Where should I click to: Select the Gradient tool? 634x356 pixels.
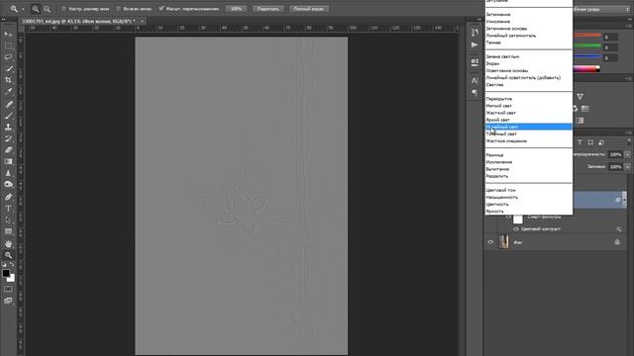click(x=8, y=161)
